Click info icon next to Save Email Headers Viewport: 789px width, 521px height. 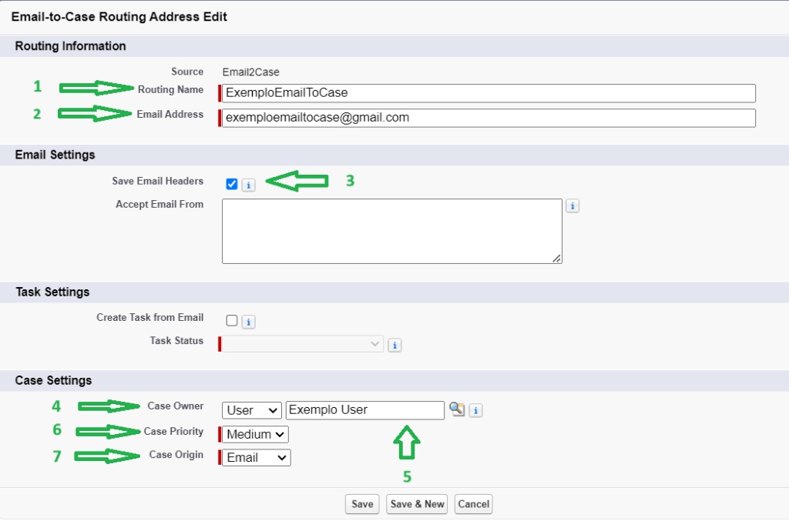click(x=249, y=185)
